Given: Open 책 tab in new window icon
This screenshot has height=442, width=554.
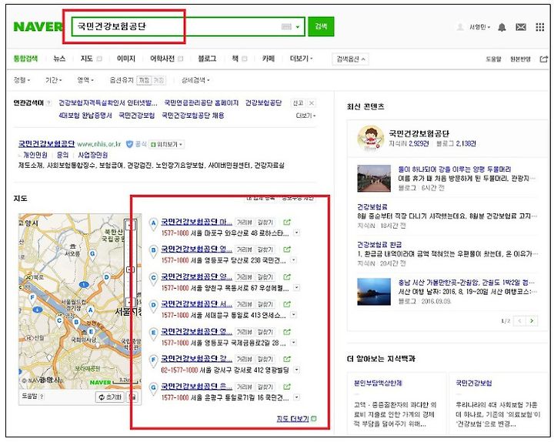Looking at the screenshot, I should click(x=244, y=59).
